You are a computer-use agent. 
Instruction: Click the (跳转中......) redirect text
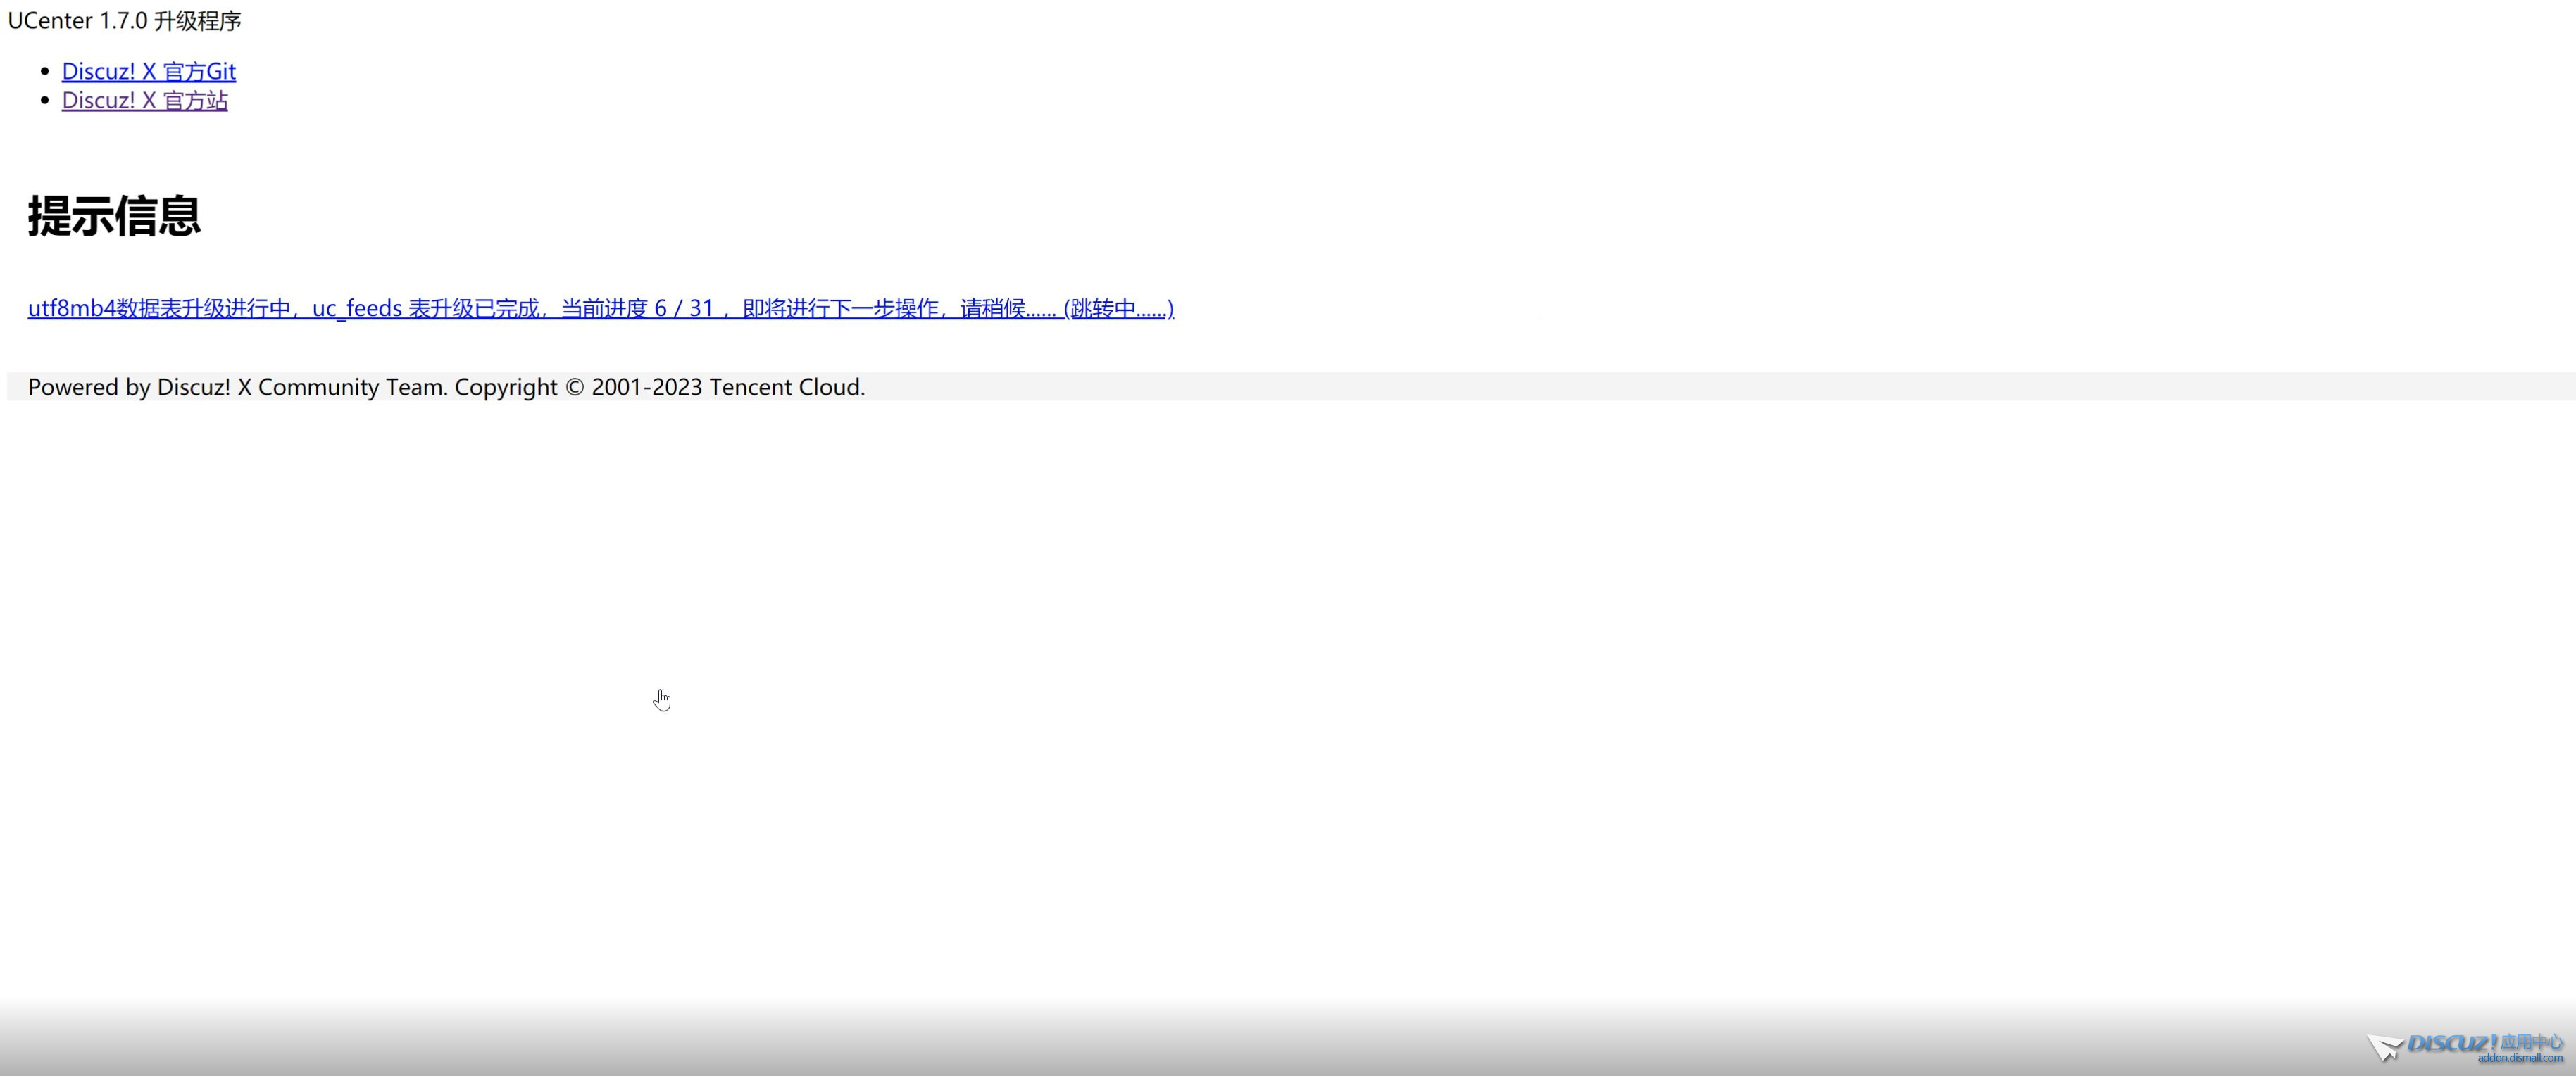pyautogui.click(x=1118, y=308)
